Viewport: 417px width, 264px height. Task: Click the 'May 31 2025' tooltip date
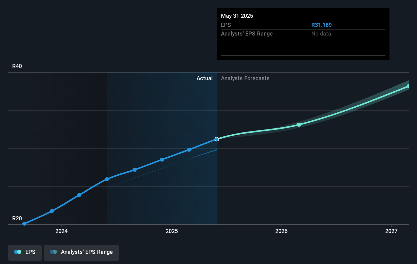click(x=237, y=16)
